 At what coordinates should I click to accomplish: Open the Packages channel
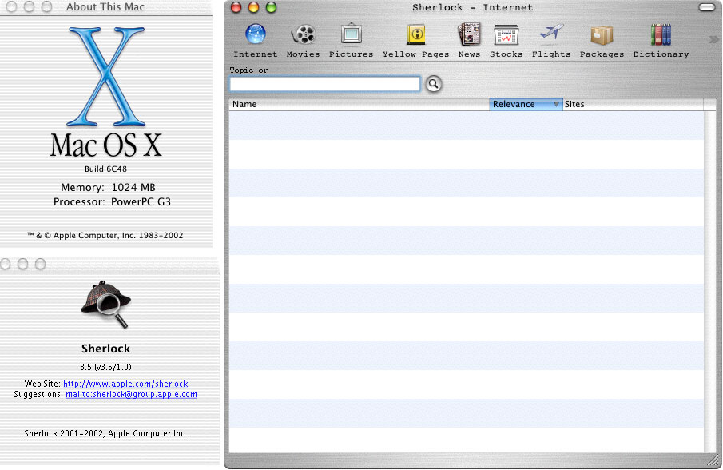click(x=602, y=41)
